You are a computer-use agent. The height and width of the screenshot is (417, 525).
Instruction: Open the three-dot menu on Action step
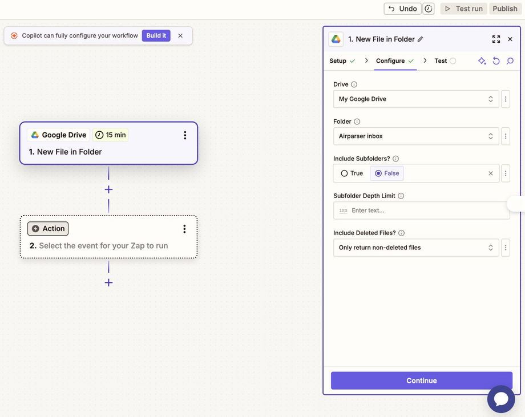coord(184,229)
